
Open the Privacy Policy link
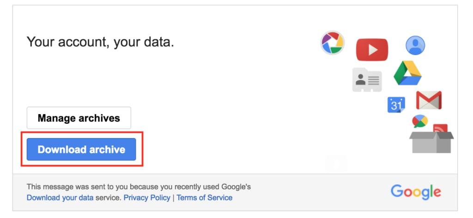tap(147, 198)
